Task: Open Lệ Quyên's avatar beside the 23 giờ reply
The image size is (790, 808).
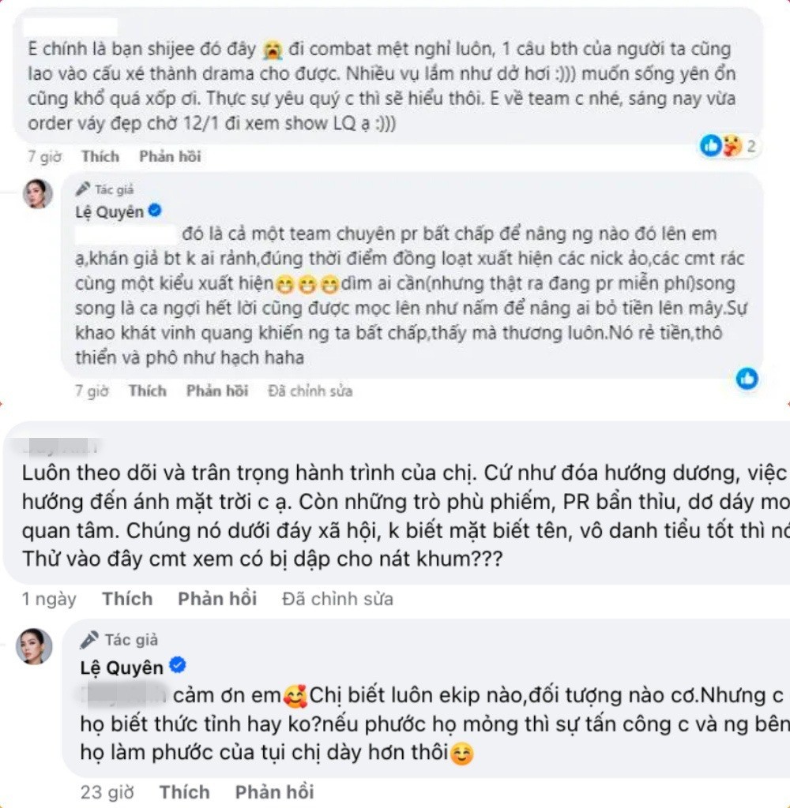Action: point(35,647)
